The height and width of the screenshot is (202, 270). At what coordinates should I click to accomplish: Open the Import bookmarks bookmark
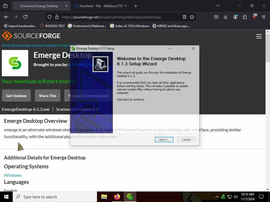[20, 26]
